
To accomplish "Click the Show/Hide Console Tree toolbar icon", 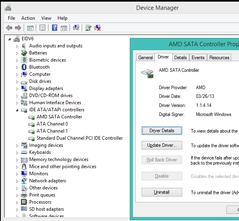I will (30, 28).
